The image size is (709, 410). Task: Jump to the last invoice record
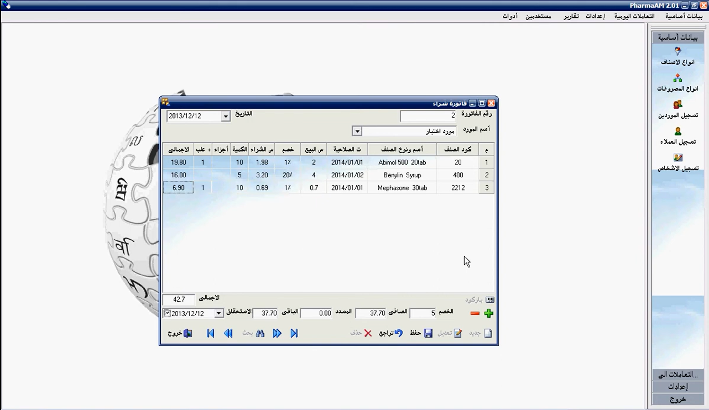[294, 333]
